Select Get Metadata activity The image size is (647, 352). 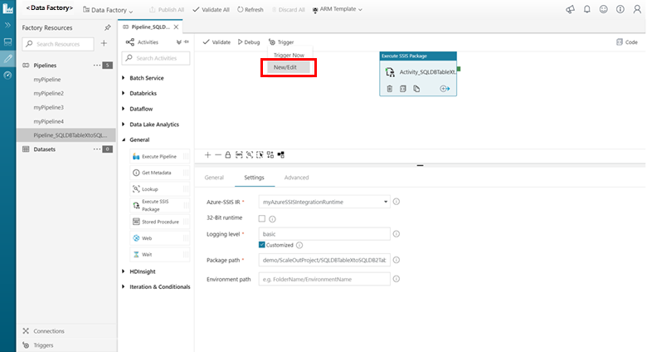(x=160, y=173)
